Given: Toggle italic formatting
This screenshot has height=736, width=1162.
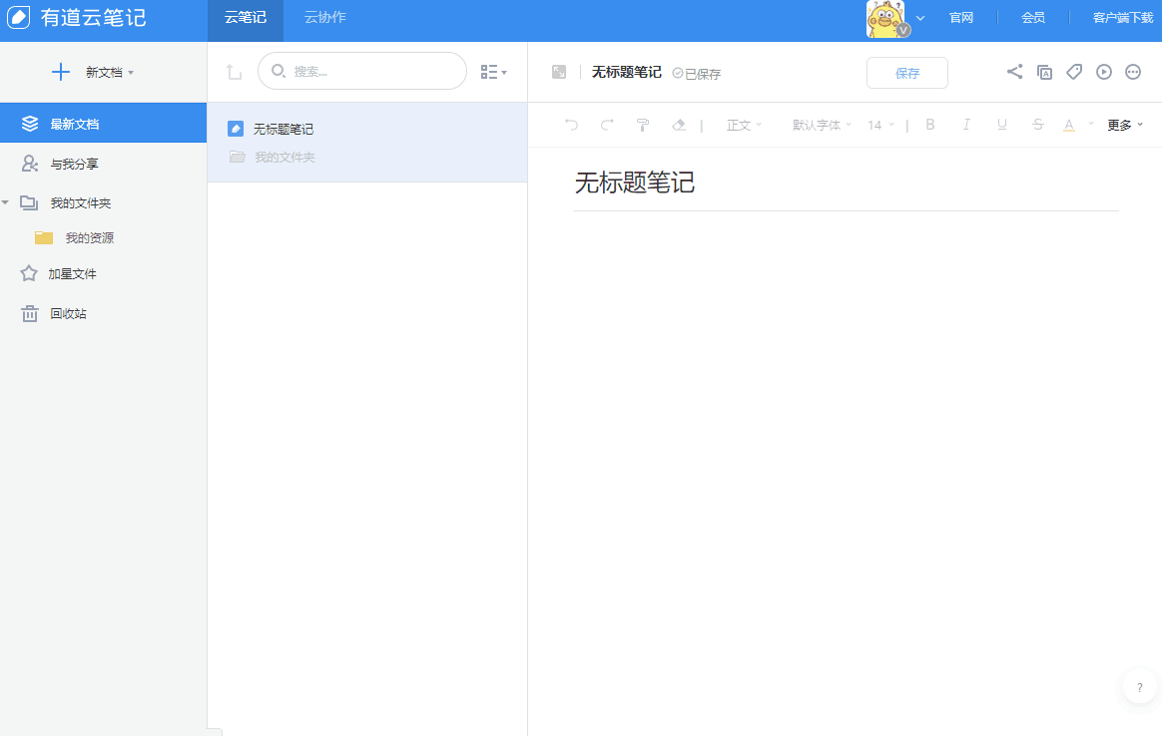Looking at the screenshot, I should 966,125.
